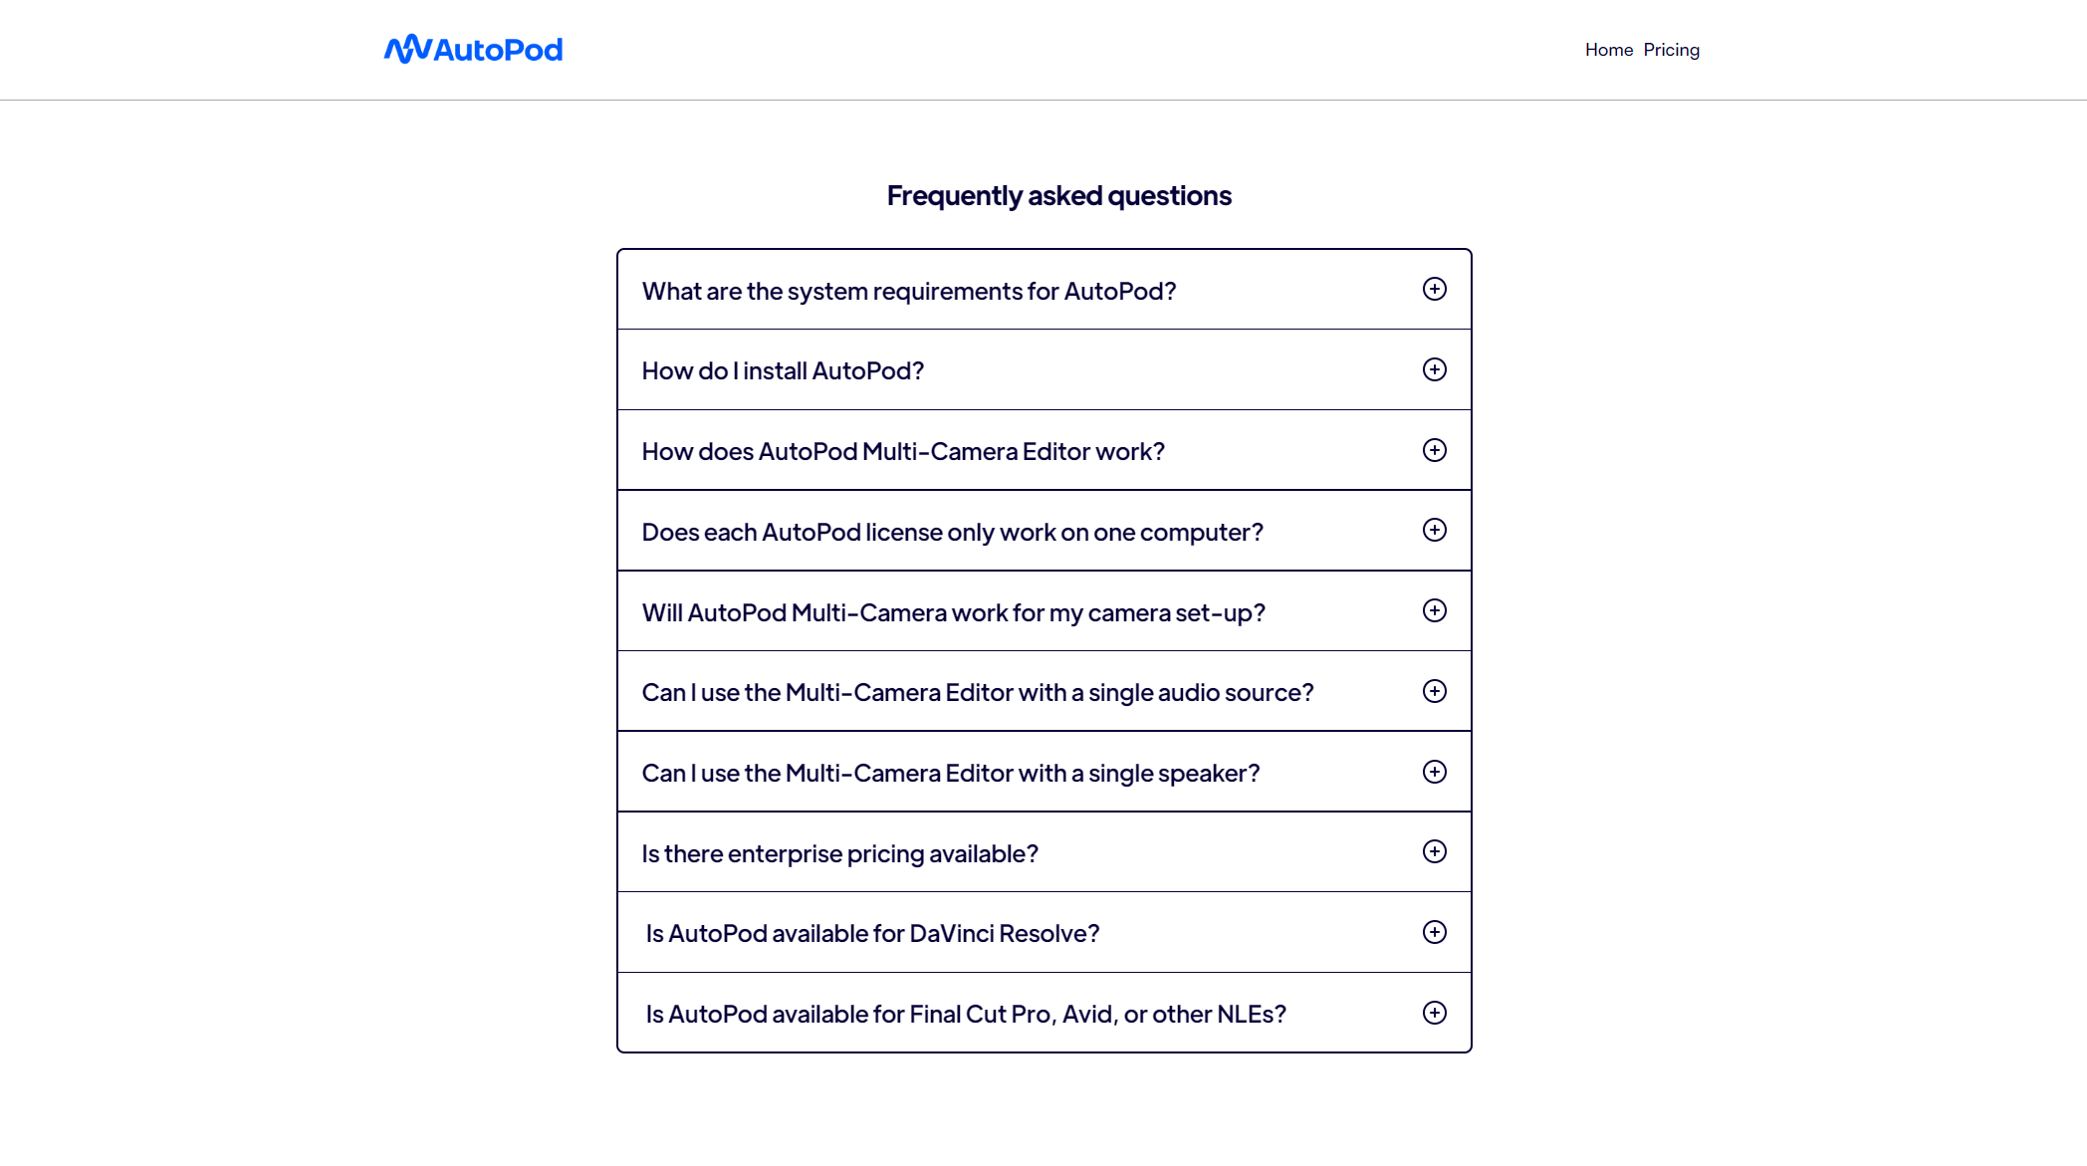Click plus icon for DaVinci Resolve question
The image size is (2087, 1166).
1434,932
